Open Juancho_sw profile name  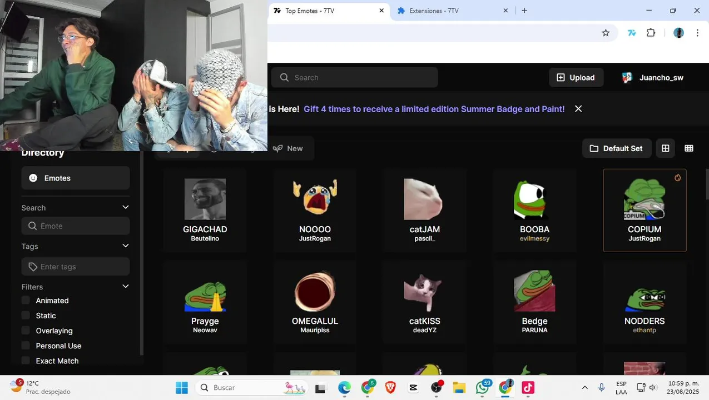point(661,78)
